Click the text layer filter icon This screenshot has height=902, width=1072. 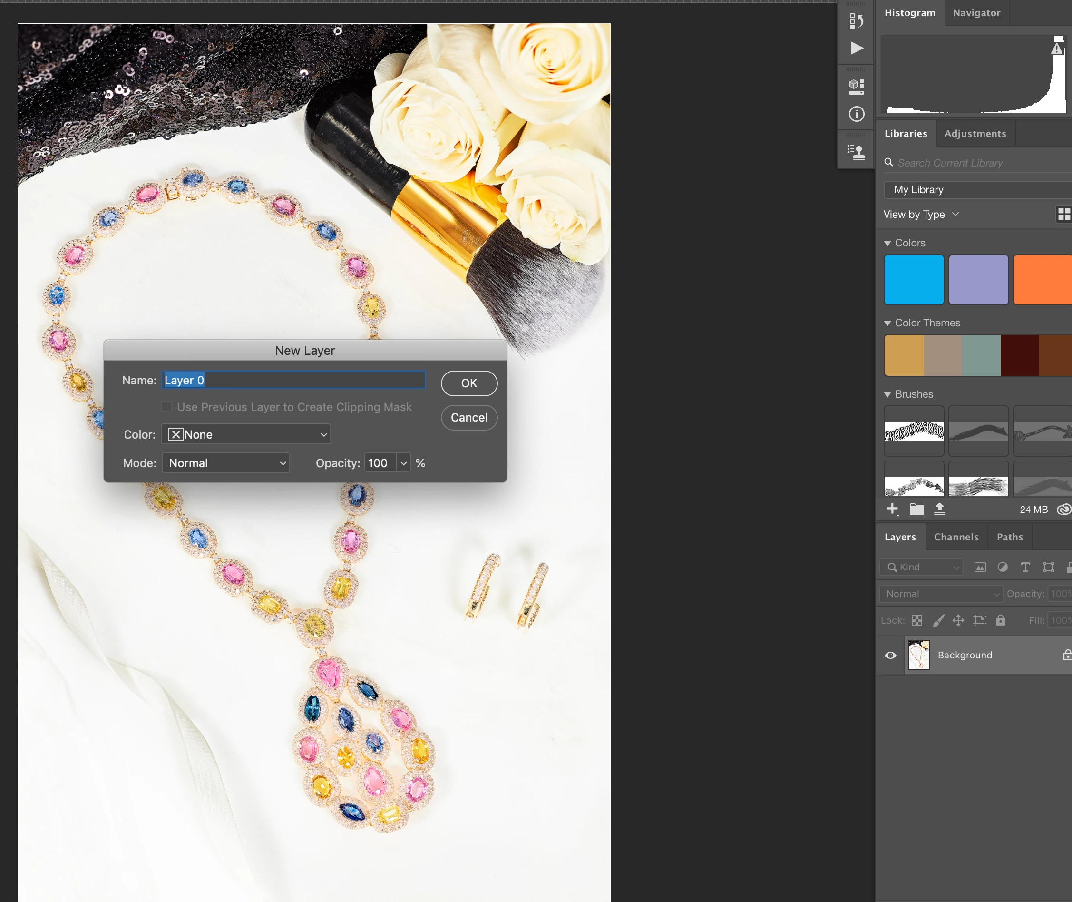coord(1025,567)
